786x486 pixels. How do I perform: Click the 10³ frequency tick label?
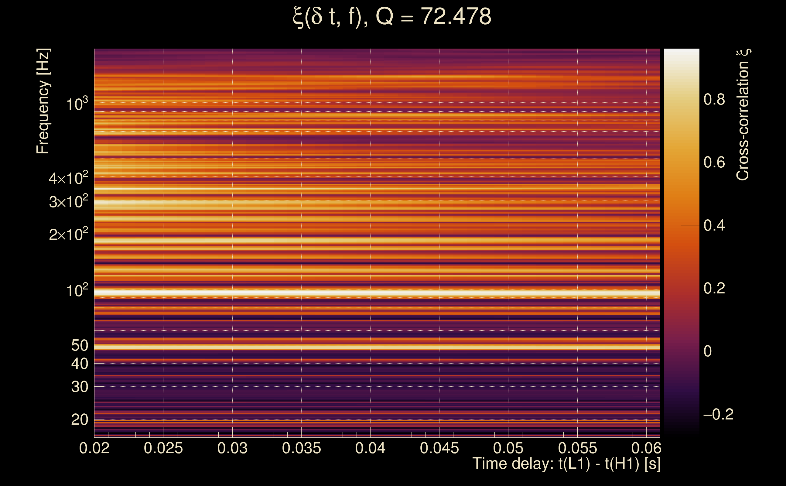click(77, 104)
